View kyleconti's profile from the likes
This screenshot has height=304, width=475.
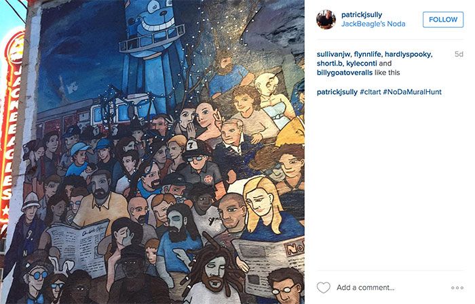[x=362, y=64]
